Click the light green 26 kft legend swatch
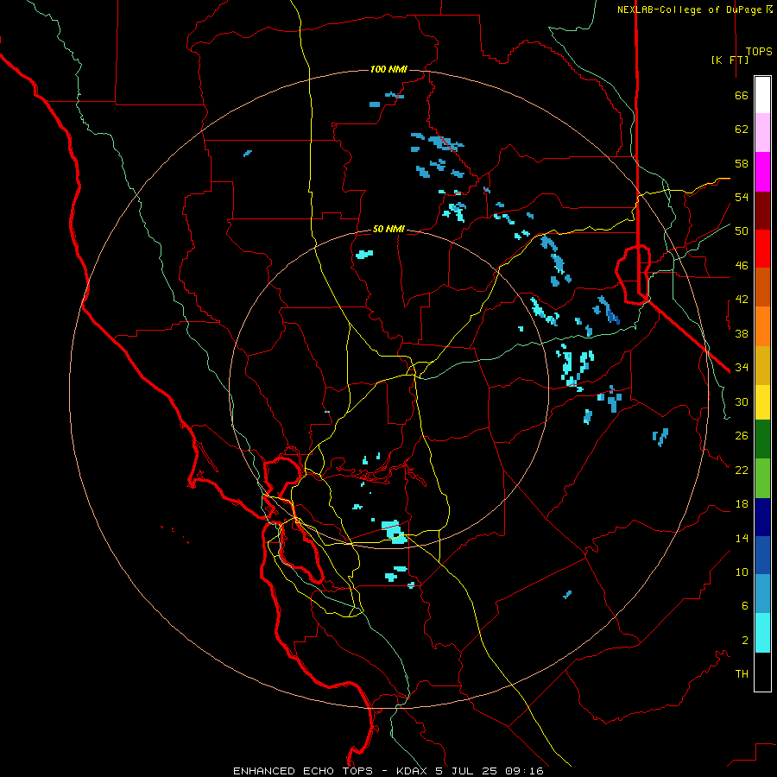Viewport: 777px width, 777px height. tap(762, 478)
